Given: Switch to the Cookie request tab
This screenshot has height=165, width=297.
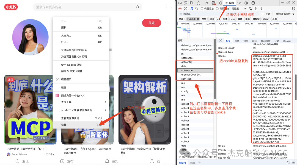Looking at the screenshot, I should 287,41.
